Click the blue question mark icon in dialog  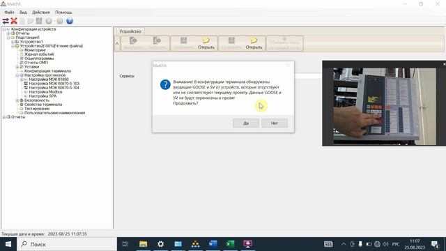coord(165,84)
